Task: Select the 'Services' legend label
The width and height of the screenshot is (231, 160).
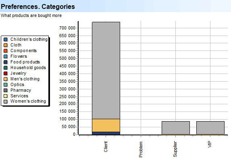Action: 19,96
